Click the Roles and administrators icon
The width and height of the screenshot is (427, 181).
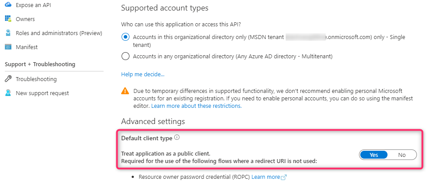click(x=8, y=33)
